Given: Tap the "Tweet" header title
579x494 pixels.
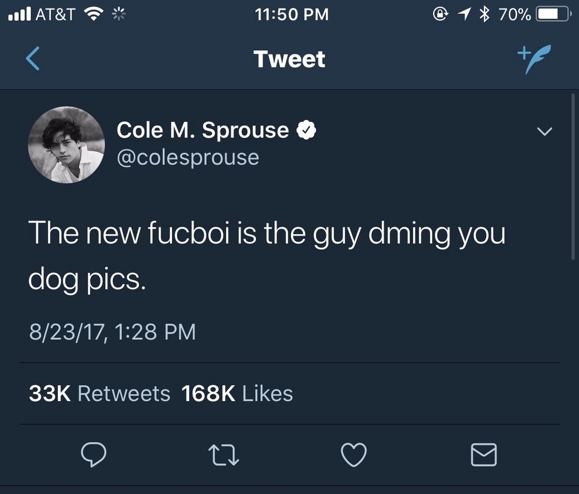Looking at the screenshot, I should click(289, 59).
